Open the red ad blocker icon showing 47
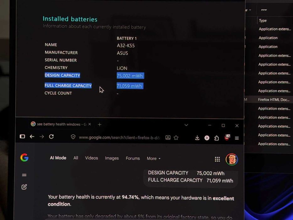The height and width of the screenshot is (220, 293). tap(227, 138)
